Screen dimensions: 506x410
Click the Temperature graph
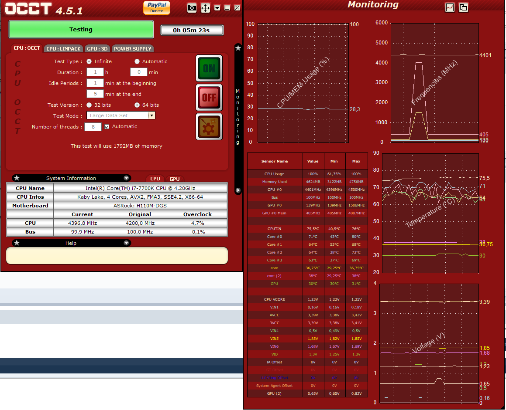[x=430, y=213]
